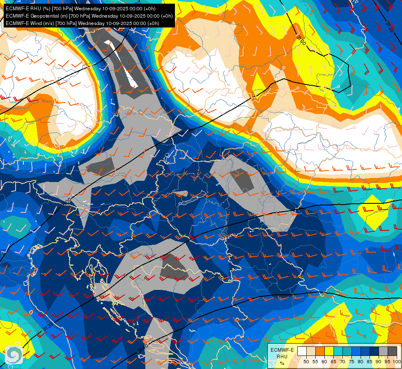The image size is (402, 369).
Task: Select the beige legend swatch for 50-55%
Action: 311,351
